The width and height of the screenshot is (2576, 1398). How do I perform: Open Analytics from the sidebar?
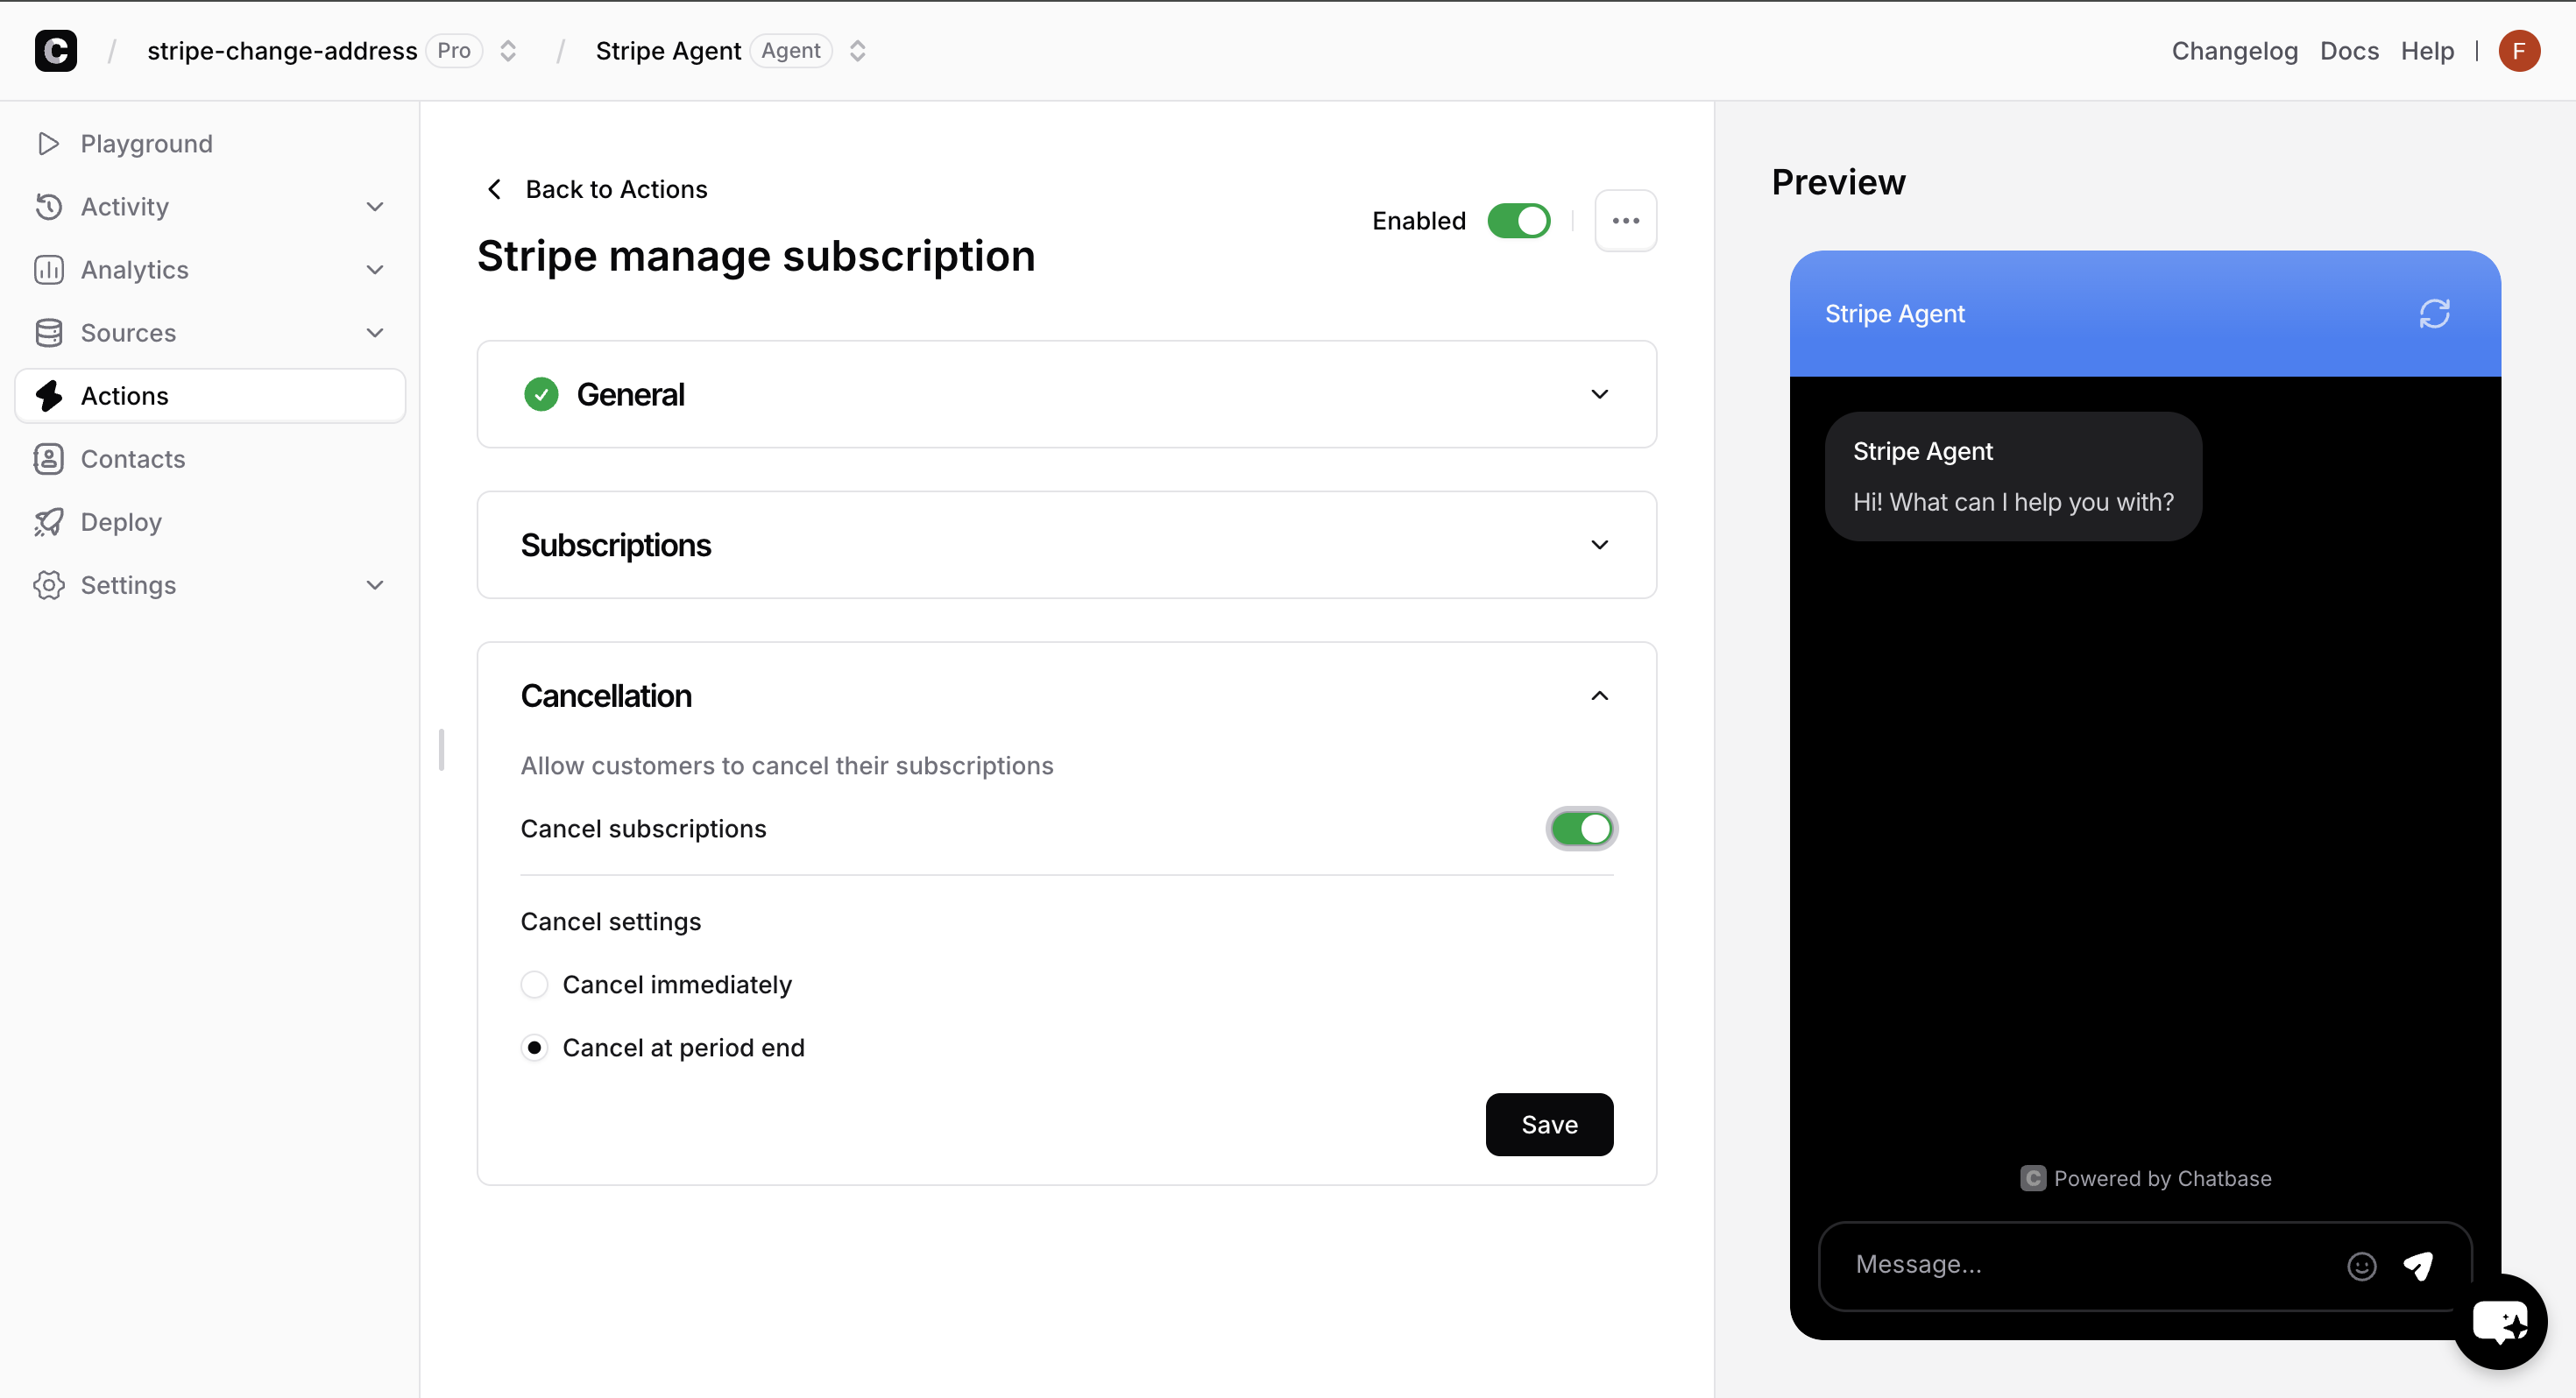pyautogui.click(x=134, y=269)
